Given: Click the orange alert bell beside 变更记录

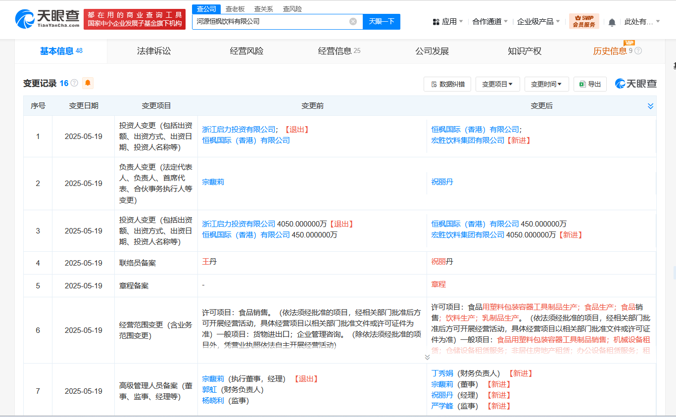Looking at the screenshot, I should click(x=88, y=83).
